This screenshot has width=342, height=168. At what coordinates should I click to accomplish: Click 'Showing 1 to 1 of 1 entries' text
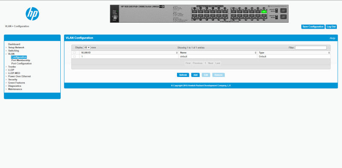pos(191,47)
